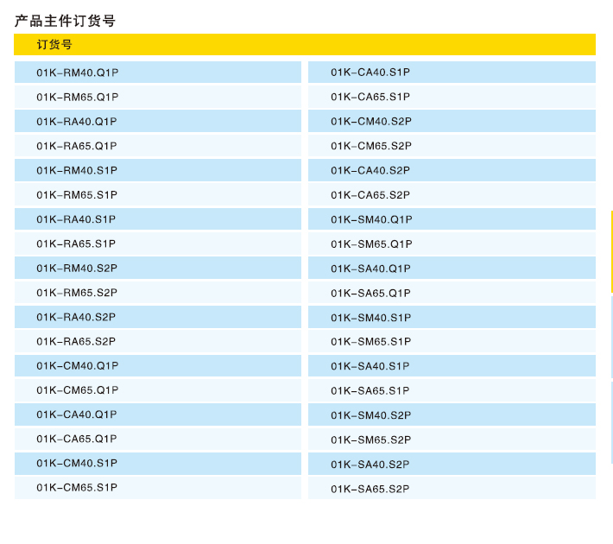
Task: Select the 01K-CM65.S2P entry
Action: [371, 146]
